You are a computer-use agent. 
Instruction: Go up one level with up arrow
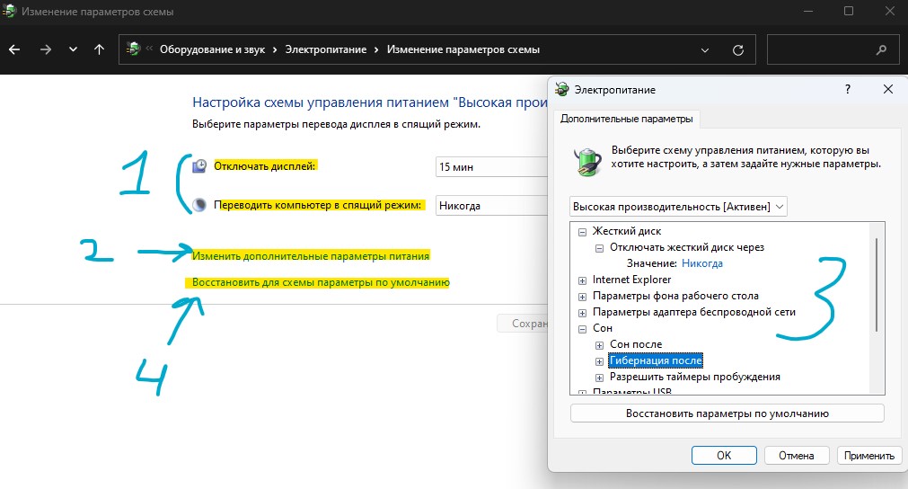(99, 49)
